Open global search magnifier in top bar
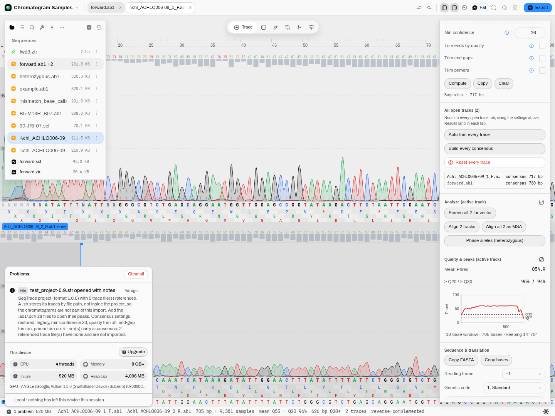Viewport: 555px width, 416px height. click(x=505, y=8)
